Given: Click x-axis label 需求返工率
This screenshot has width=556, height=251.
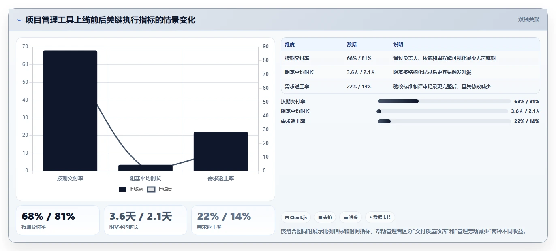Looking at the screenshot, I should 220,178.
